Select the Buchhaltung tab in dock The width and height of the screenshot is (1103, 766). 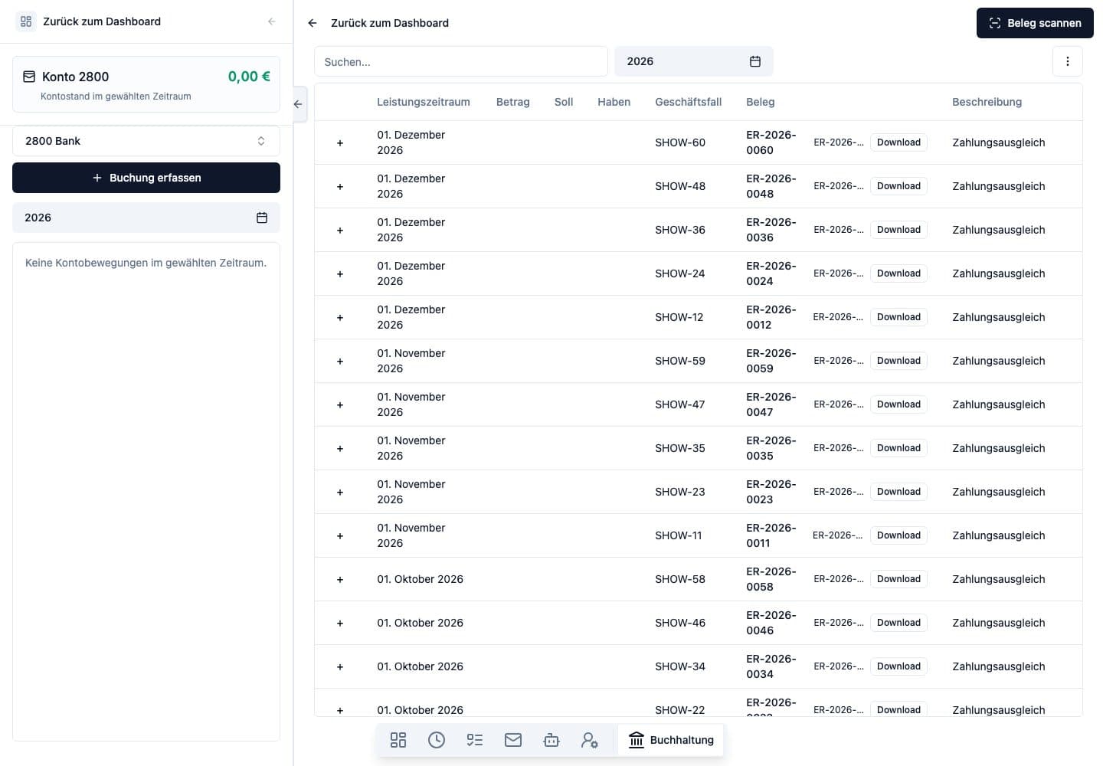671,740
